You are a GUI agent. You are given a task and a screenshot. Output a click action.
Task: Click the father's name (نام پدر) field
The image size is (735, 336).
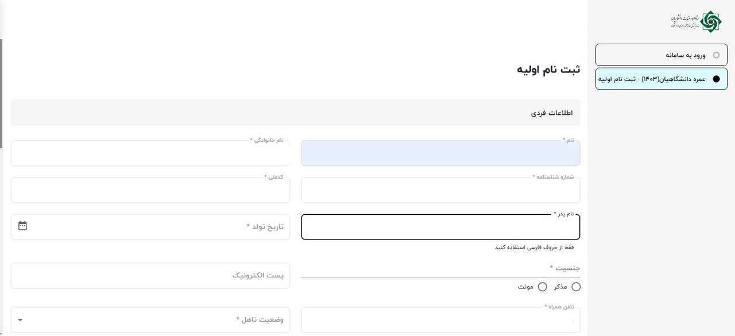coord(440,226)
